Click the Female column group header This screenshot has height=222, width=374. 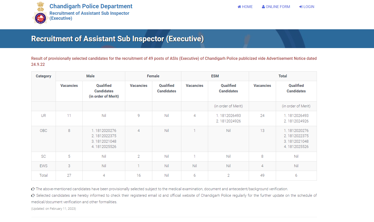pyautogui.click(x=153, y=76)
